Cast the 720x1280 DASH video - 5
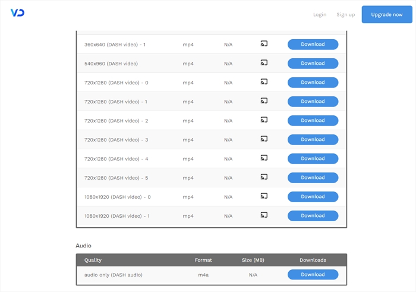416x292 pixels. [264, 177]
